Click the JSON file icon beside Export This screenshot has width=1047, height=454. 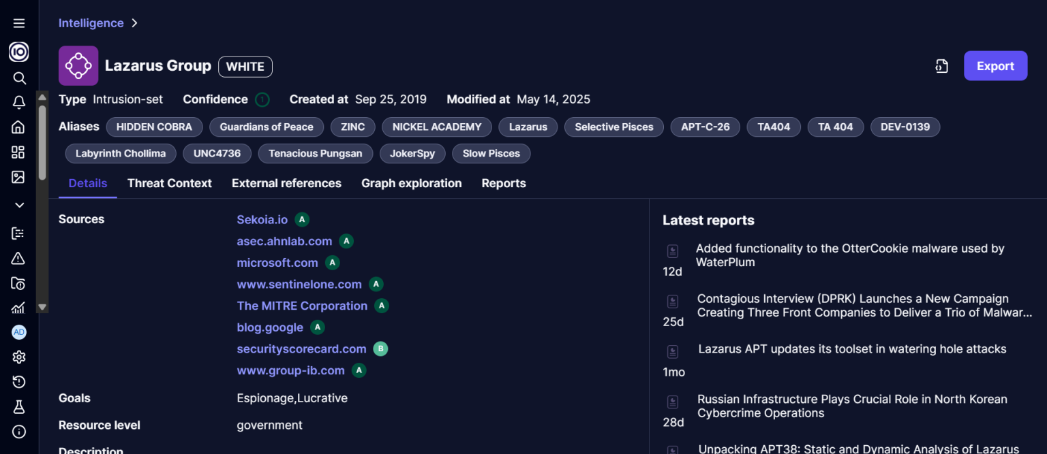pos(941,66)
